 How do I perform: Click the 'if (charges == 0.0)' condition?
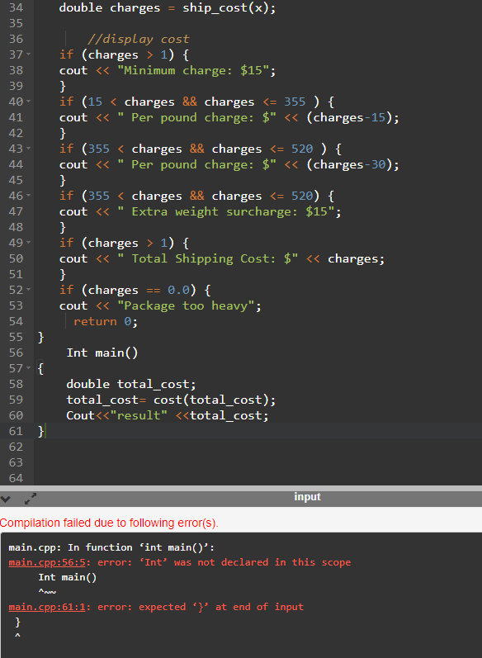pos(128,291)
